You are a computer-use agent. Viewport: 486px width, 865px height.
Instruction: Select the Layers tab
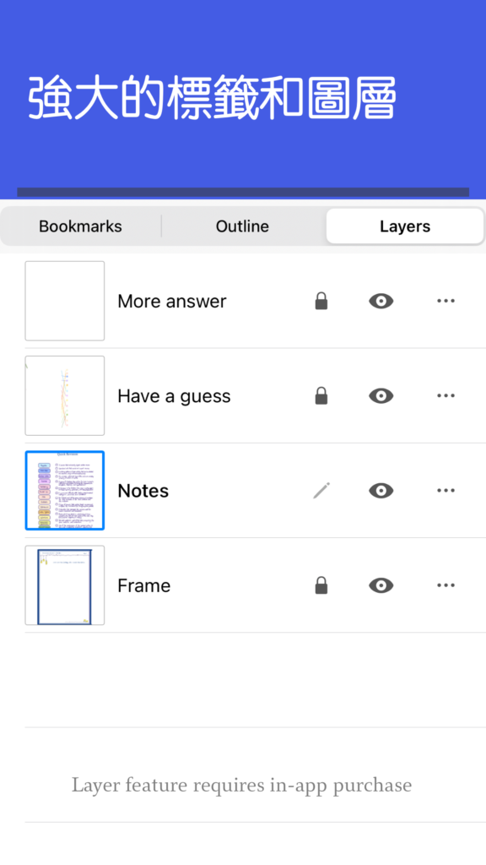pos(405,226)
